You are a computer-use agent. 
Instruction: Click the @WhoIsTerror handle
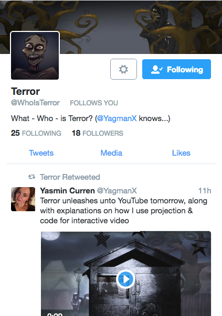coord(35,103)
